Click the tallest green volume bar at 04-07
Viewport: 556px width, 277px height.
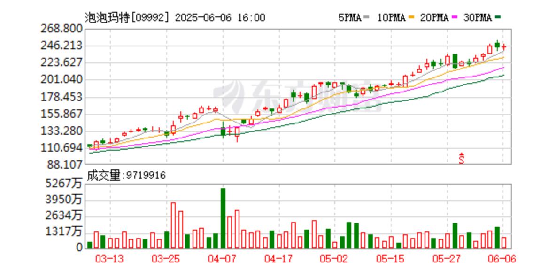click(x=223, y=218)
